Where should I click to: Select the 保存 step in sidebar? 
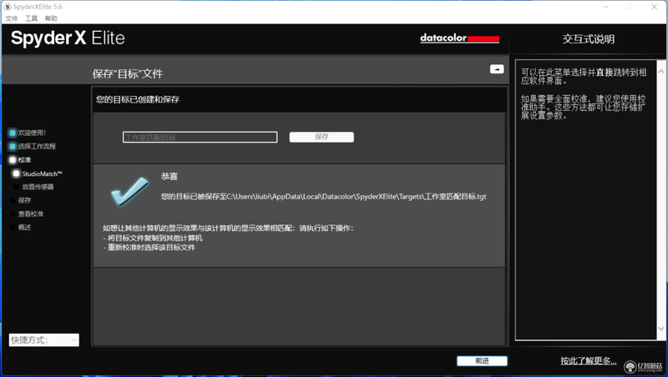20,200
